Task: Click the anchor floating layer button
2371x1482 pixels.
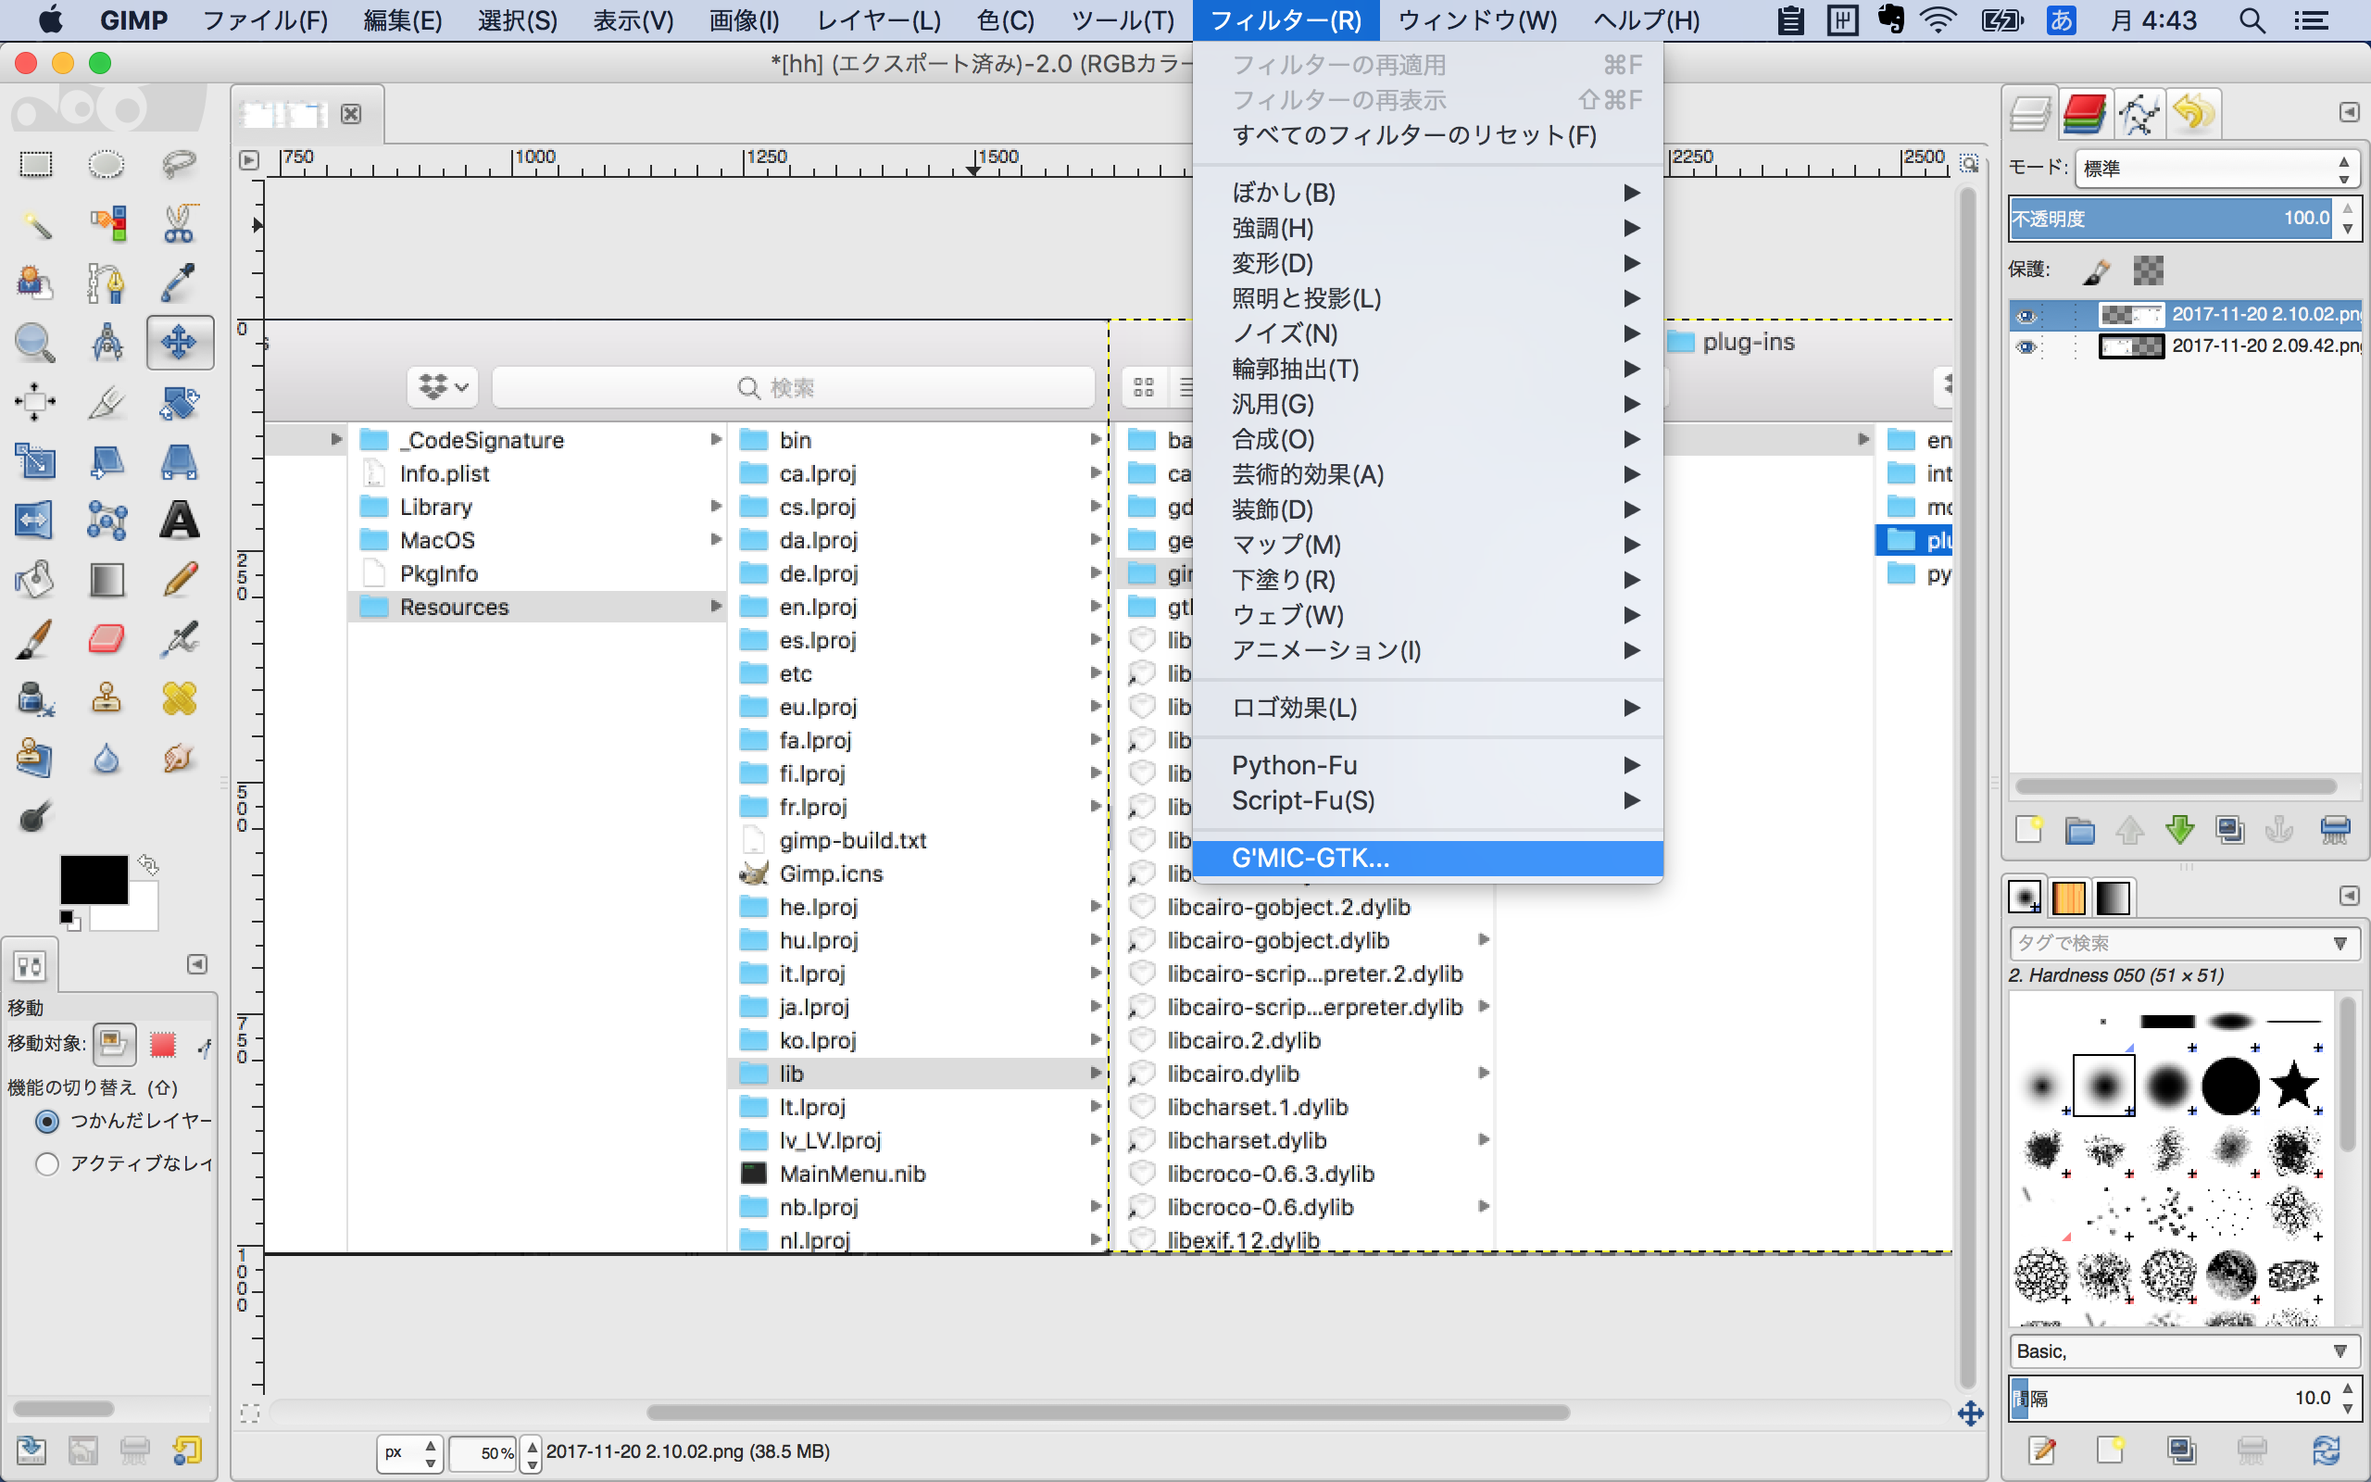Action: click(2280, 830)
